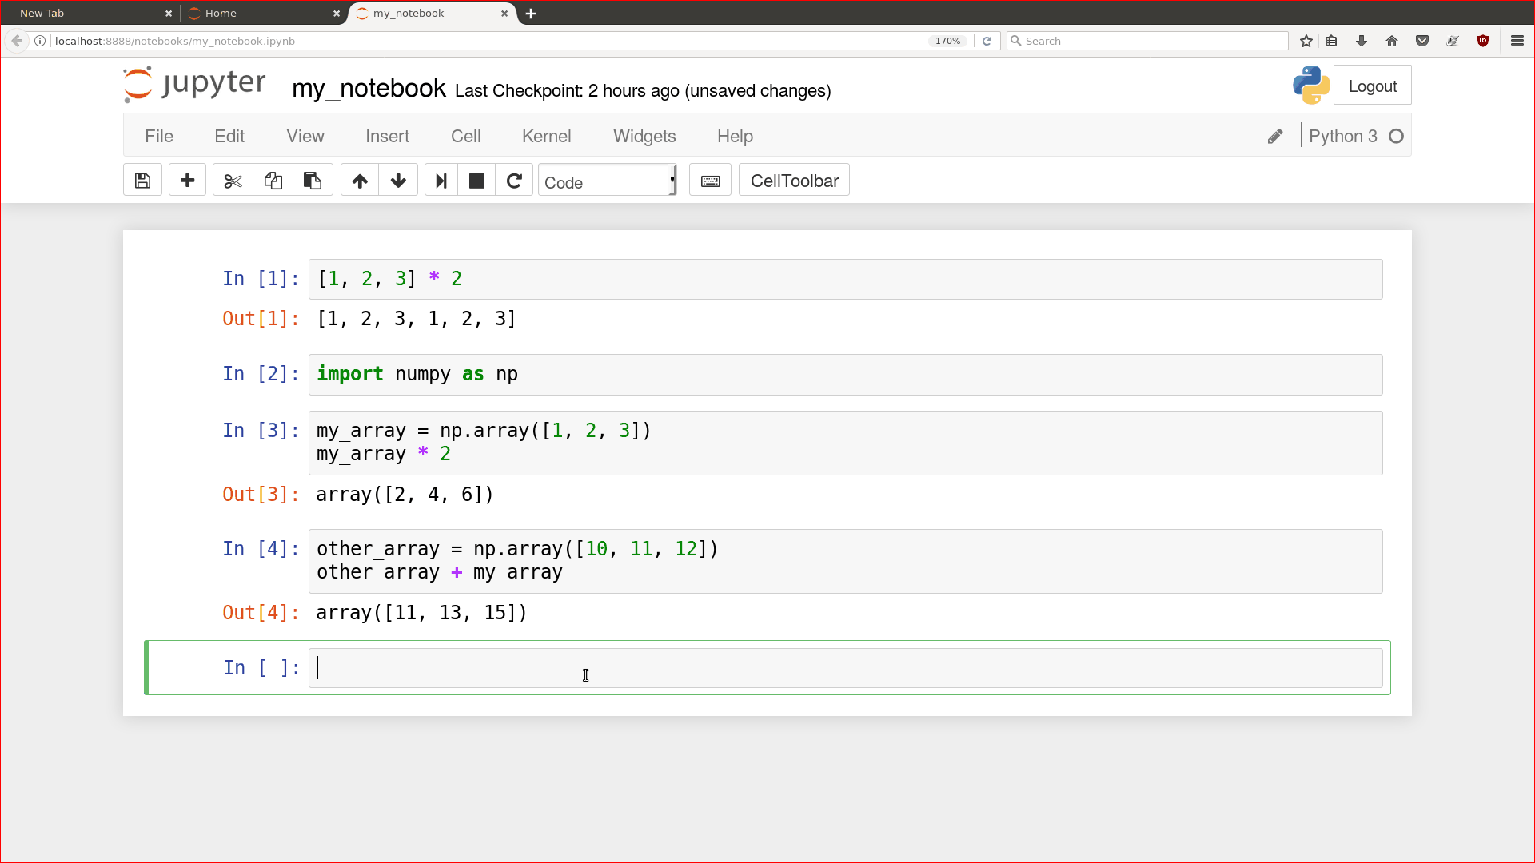Click the browser back arrow
The width and height of the screenshot is (1535, 863).
pyautogui.click(x=17, y=41)
